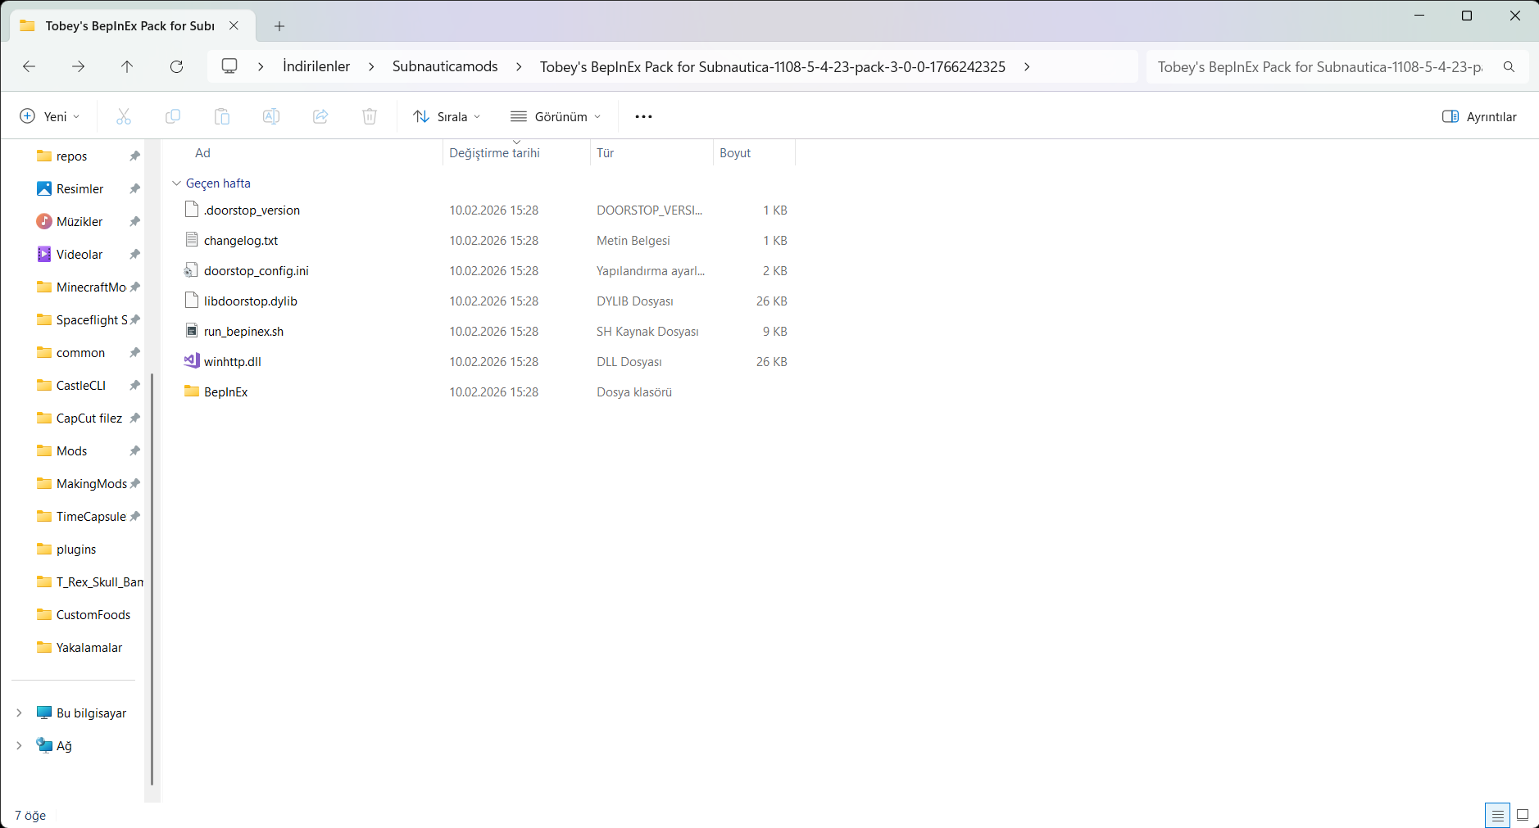Open the Görünüm view dropdown

(556, 116)
